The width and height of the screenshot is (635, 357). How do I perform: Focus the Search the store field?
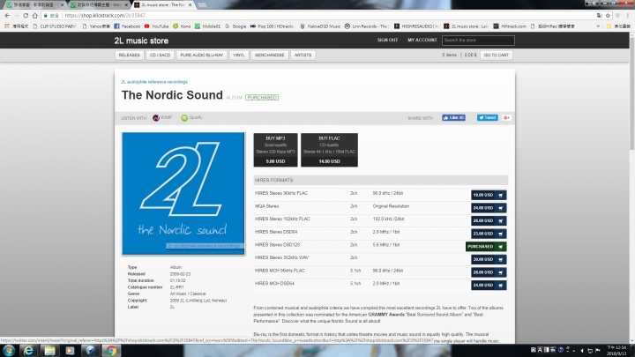coord(478,40)
